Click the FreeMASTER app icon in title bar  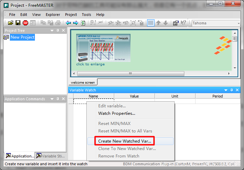pos(6,5)
